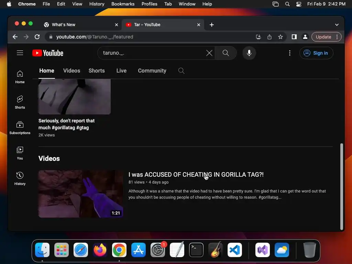Open Spotlight search in menu bar

coord(287,4)
